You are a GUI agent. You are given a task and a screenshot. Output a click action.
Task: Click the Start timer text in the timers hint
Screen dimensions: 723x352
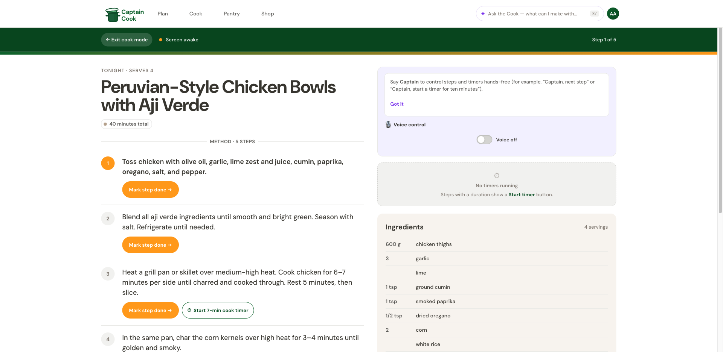[x=522, y=195]
